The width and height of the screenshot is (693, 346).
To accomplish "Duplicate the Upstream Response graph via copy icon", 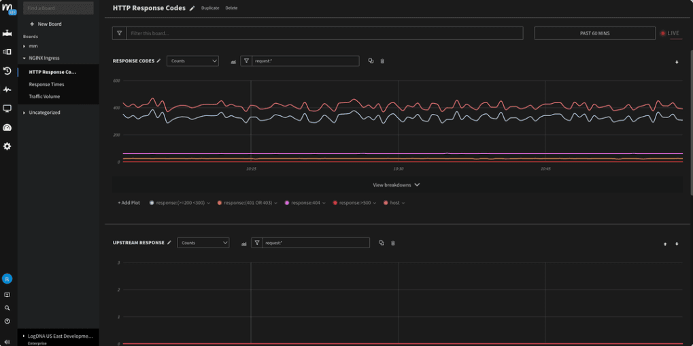I will 382,243.
